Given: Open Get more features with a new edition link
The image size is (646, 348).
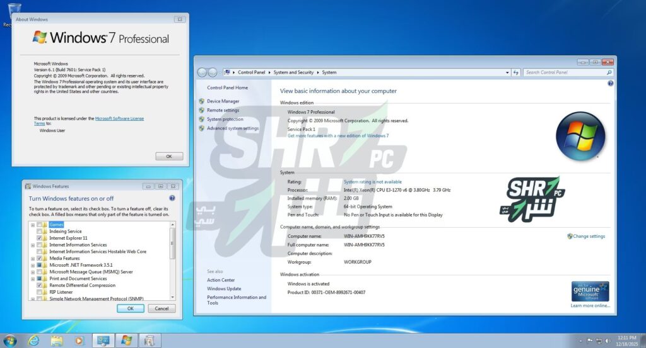Looking at the screenshot, I should click(338, 135).
